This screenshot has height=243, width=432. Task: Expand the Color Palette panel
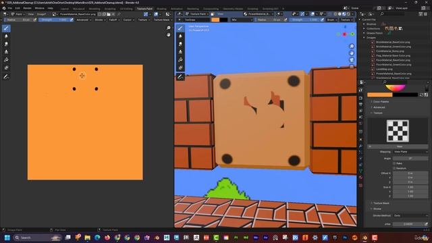pos(381,102)
